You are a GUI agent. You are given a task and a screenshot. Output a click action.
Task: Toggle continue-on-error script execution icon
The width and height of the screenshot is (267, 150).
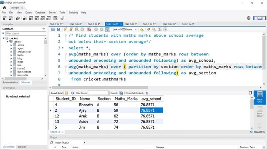coord(89,30)
